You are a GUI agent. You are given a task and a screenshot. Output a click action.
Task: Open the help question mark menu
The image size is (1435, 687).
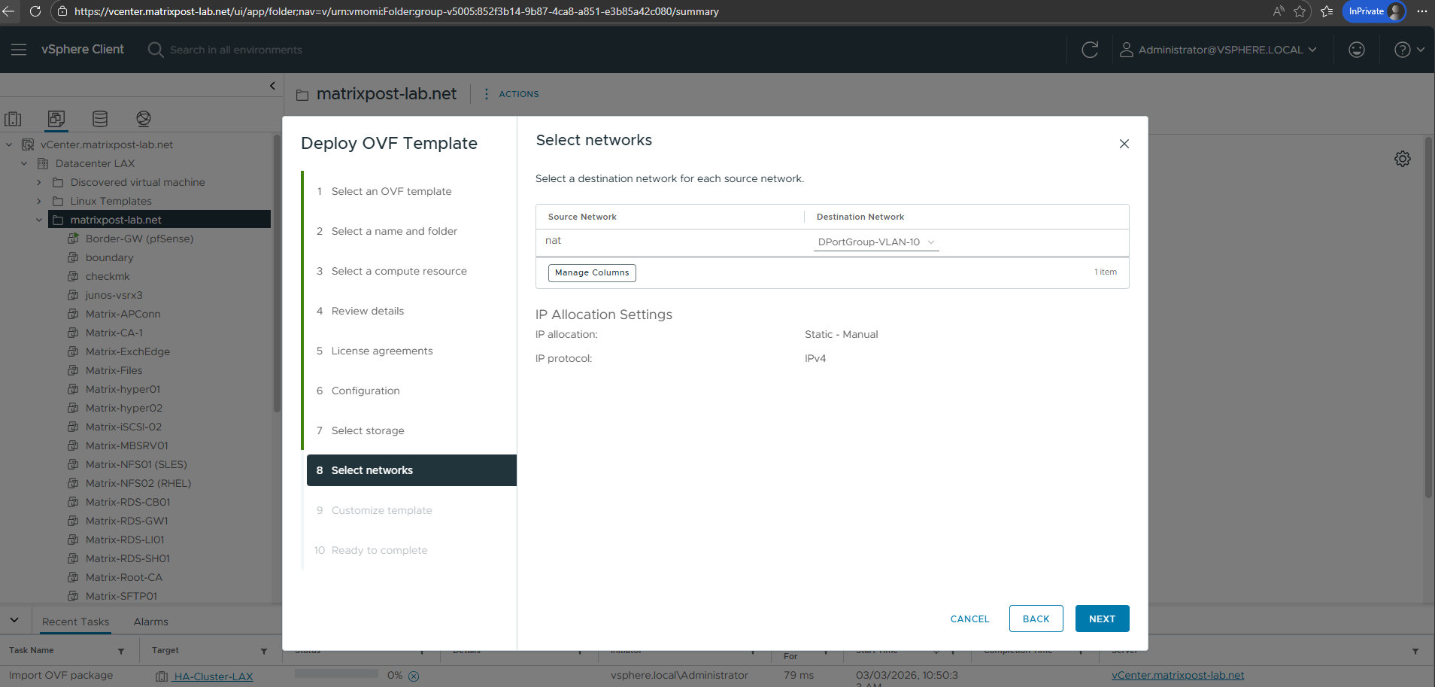pos(1409,50)
